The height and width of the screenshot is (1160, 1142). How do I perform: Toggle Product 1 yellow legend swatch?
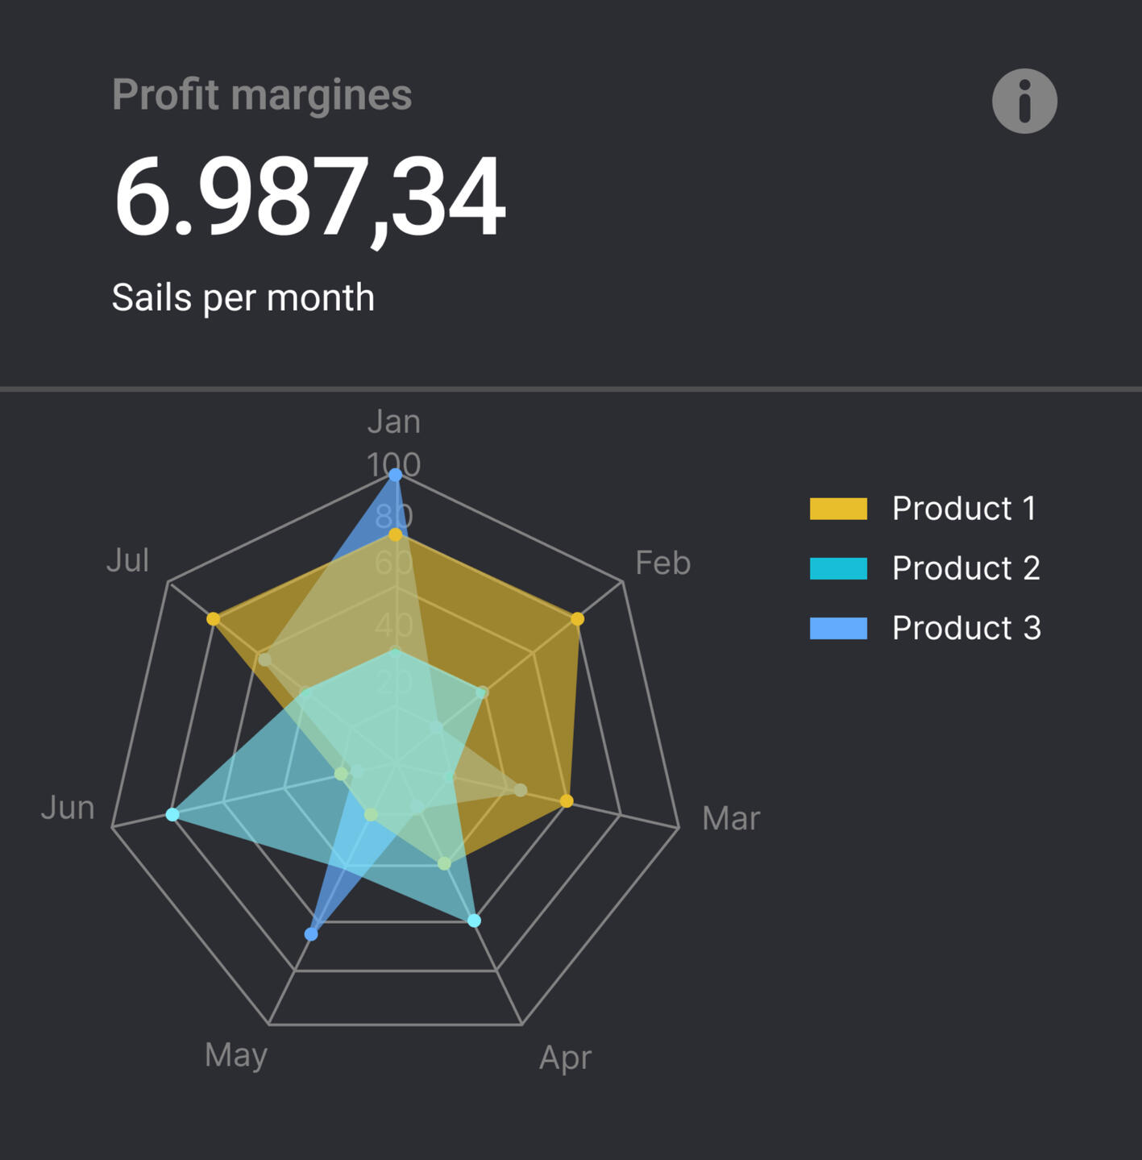pyautogui.click(x=838, y=509)
